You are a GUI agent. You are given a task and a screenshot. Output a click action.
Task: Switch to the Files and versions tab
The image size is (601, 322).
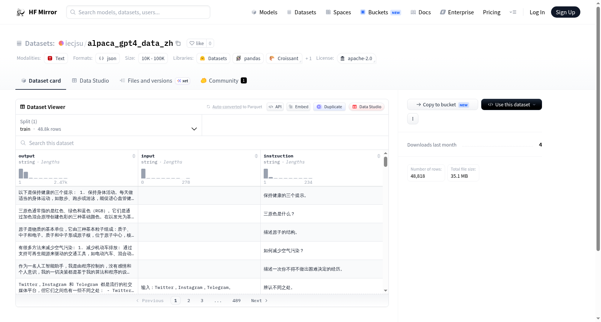tap(155, 81)
